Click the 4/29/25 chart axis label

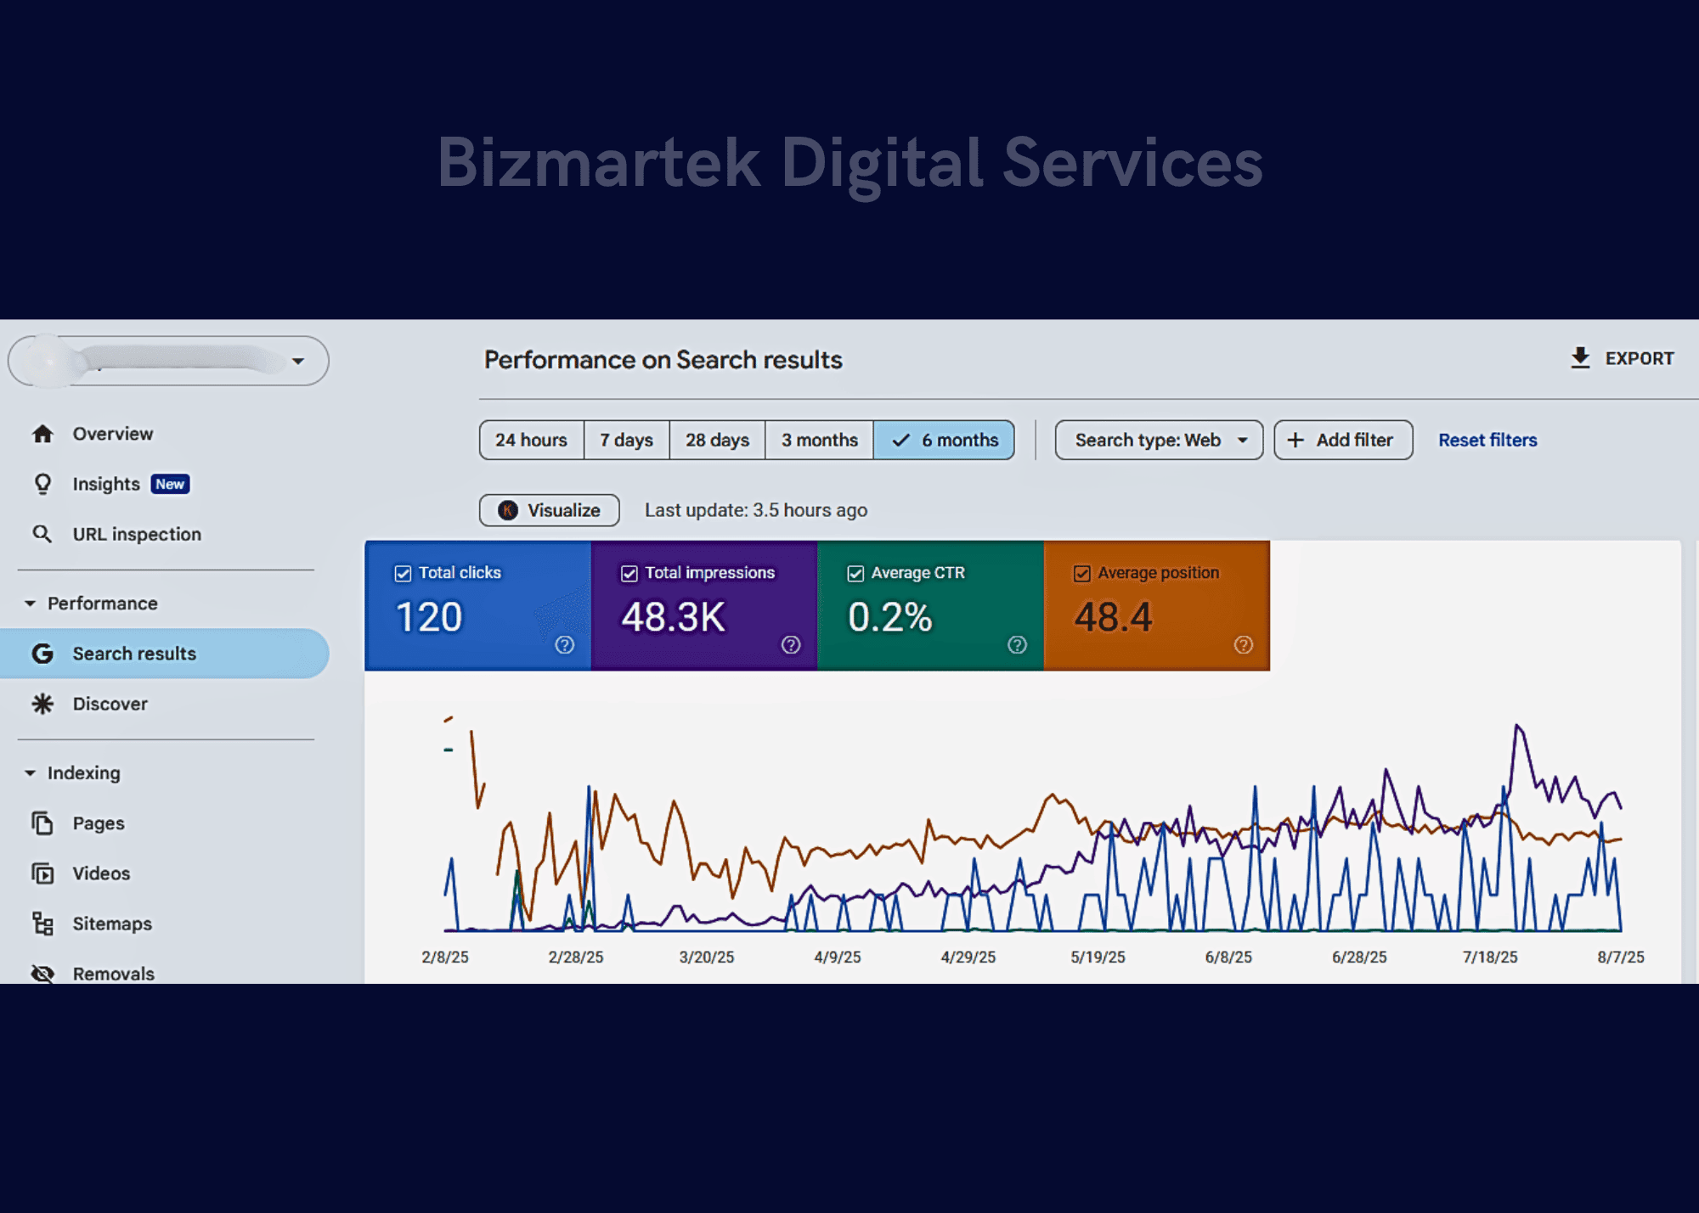pyautogui.click(x=968, y=957)
